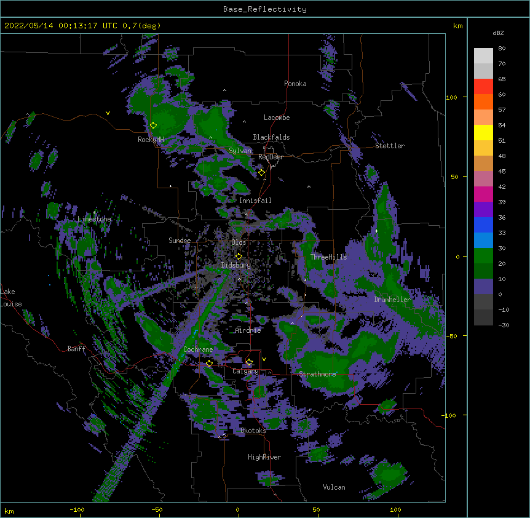This screenshot has height=518, width=530.
Task: Click the Banff label
Action: pyautogui.click(x=76, y=349)
